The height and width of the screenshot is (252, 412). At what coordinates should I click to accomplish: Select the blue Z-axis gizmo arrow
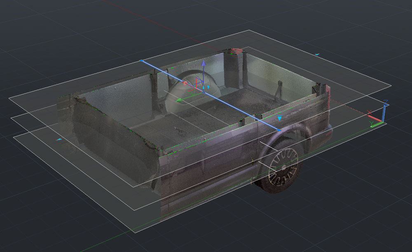pyautogui.click(x=204, y=63)
